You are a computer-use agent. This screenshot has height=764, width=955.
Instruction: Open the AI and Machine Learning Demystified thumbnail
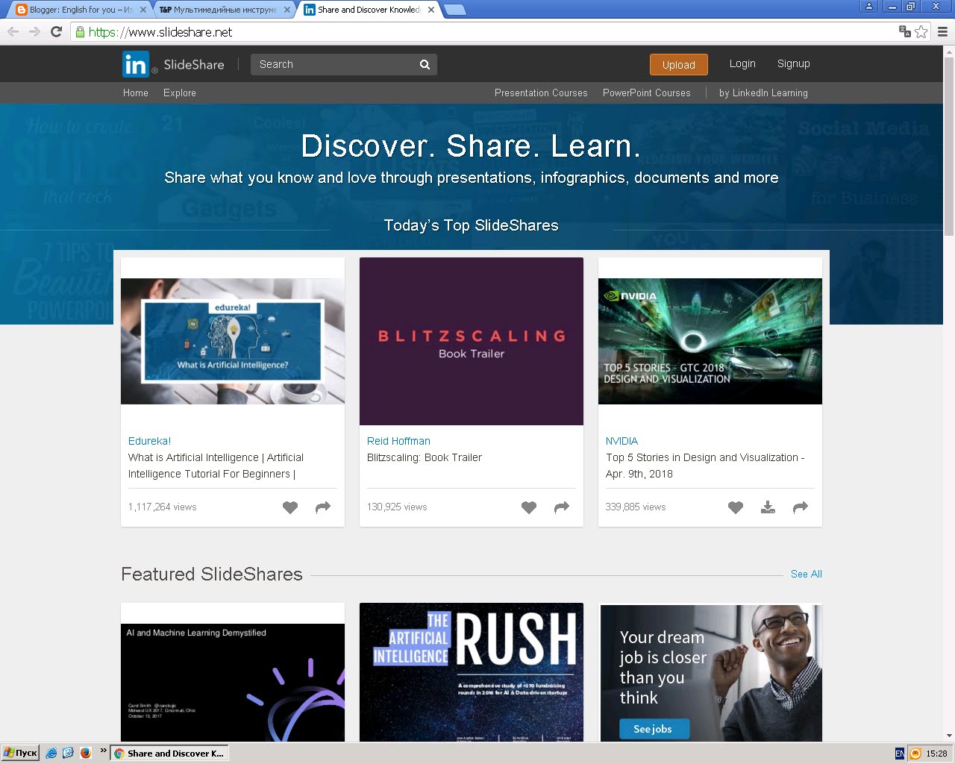(233, 682)
